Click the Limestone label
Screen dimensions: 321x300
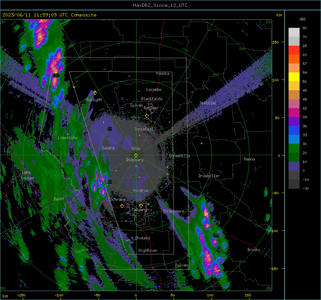point(67,138)
